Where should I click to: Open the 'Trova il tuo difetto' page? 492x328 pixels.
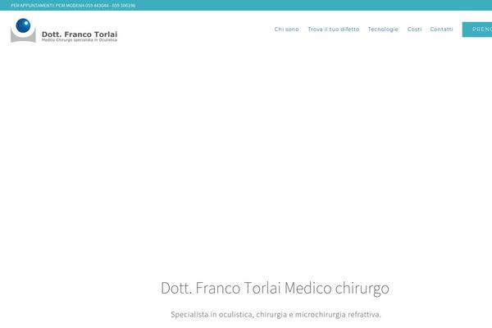333,30
